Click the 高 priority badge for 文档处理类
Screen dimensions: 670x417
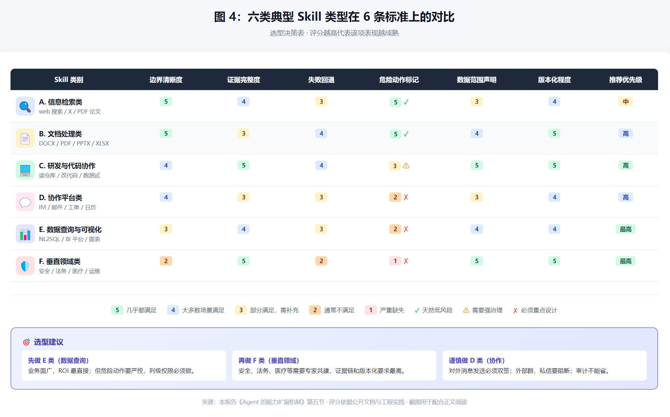point(625,134)
